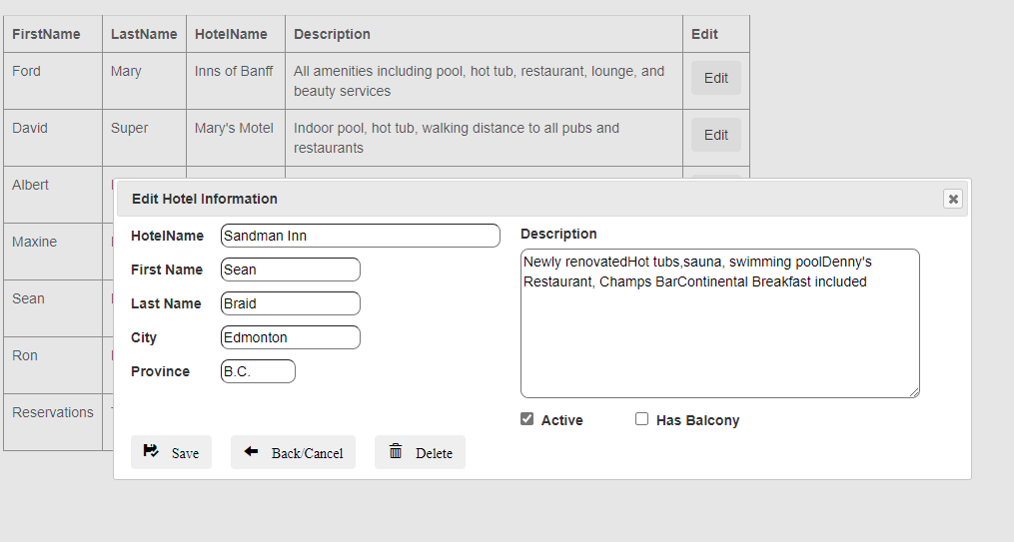This screenshot has height=542, width=1014.
Task: Click the 'Mary' last name cell
Action: pos(144,81)
